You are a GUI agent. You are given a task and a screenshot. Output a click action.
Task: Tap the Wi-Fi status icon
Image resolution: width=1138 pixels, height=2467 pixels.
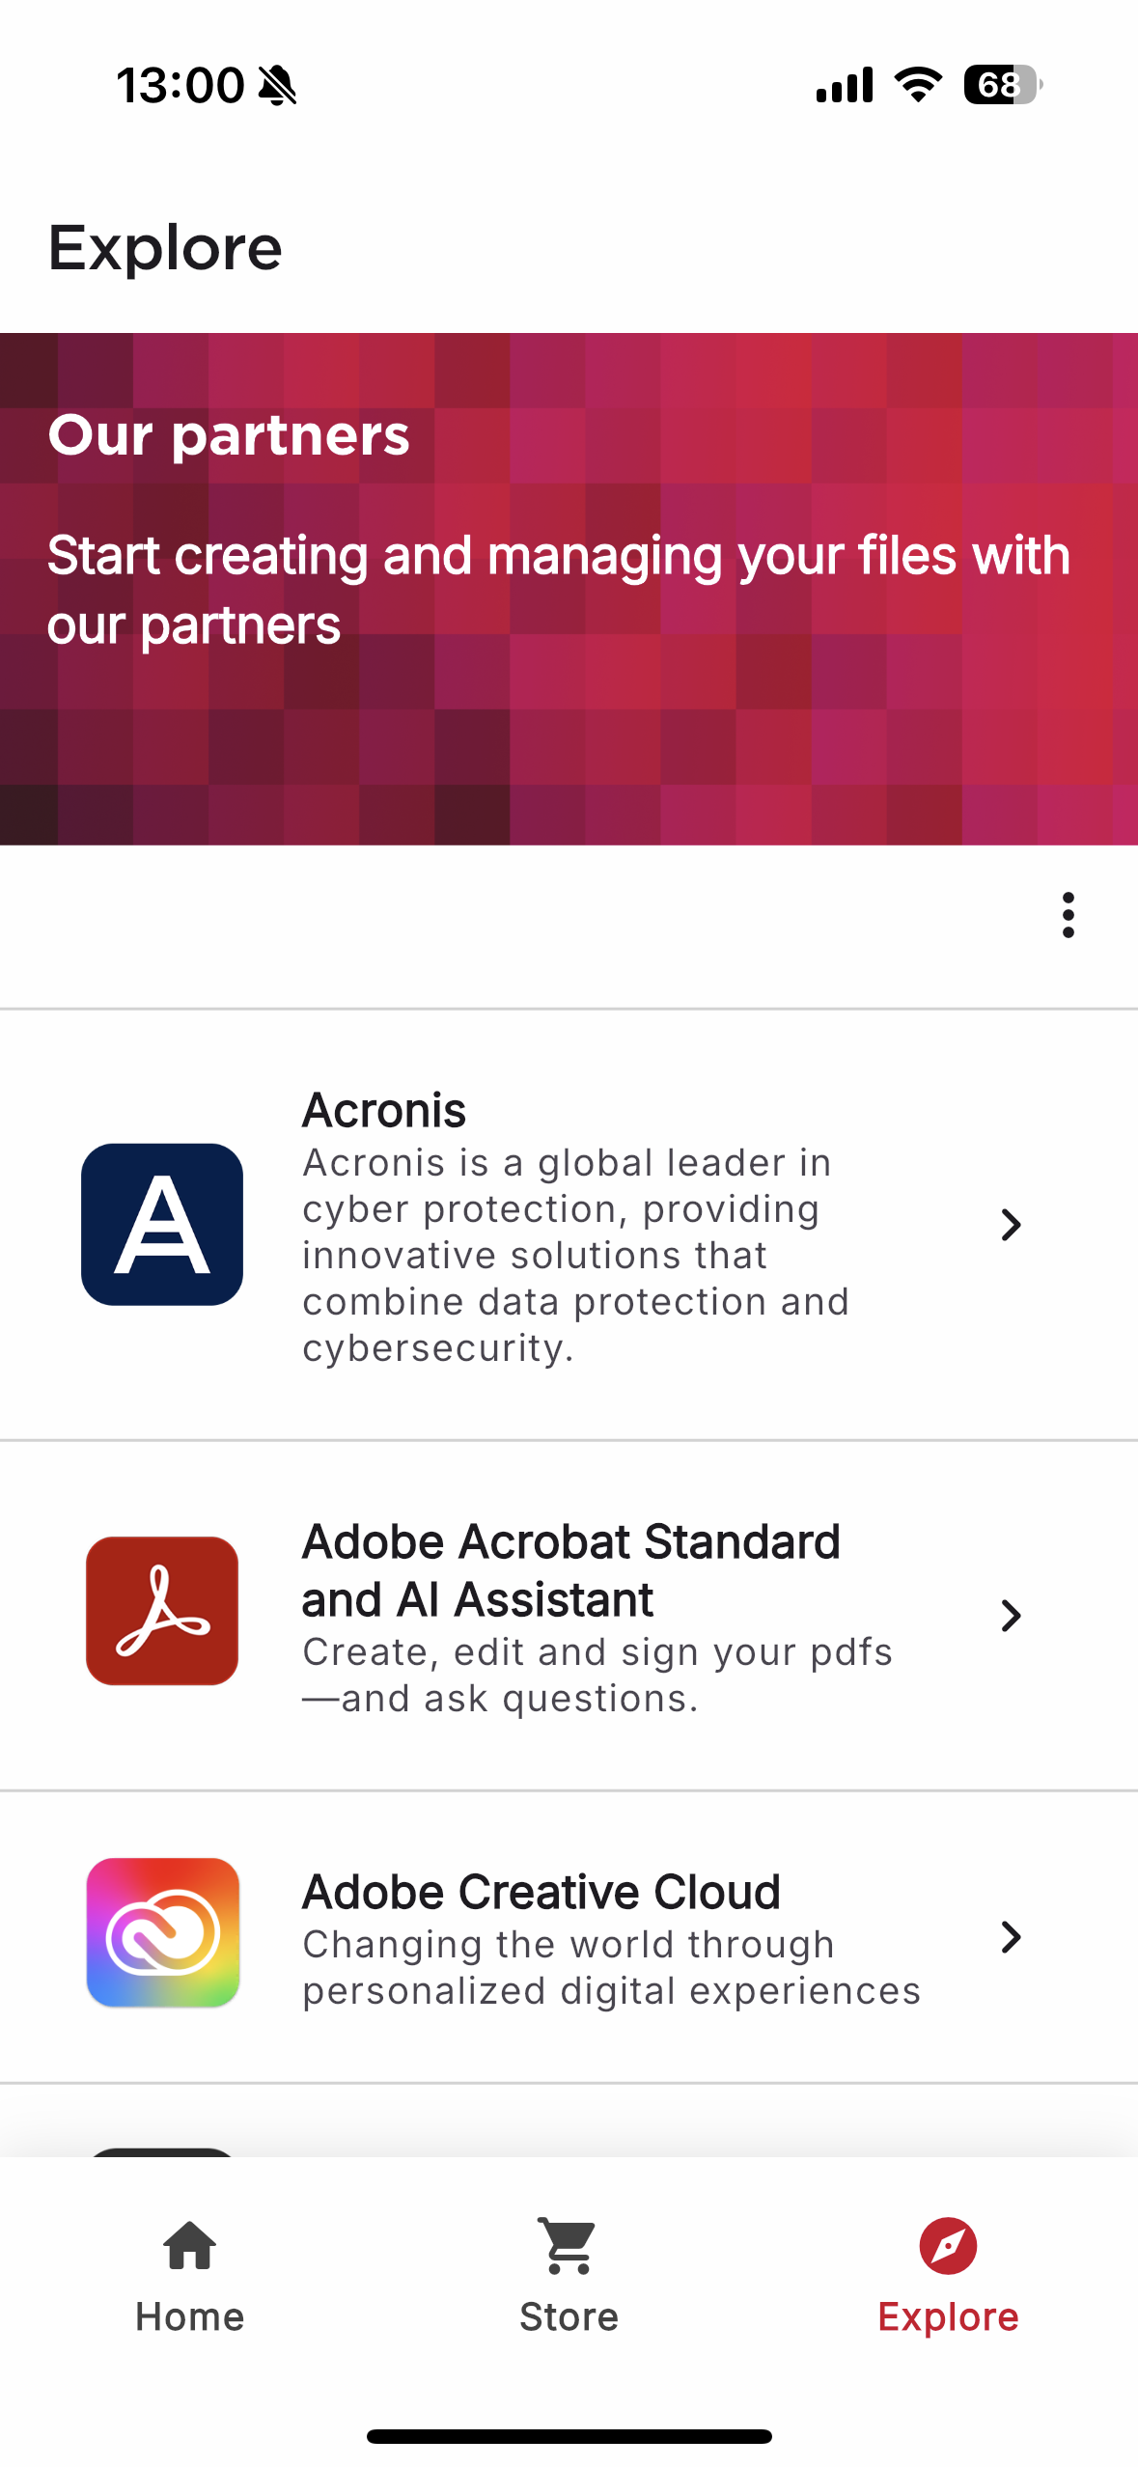(918, 85)
